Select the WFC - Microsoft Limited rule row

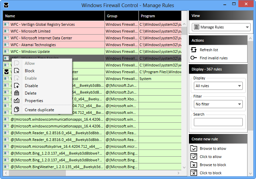(92, 31)
